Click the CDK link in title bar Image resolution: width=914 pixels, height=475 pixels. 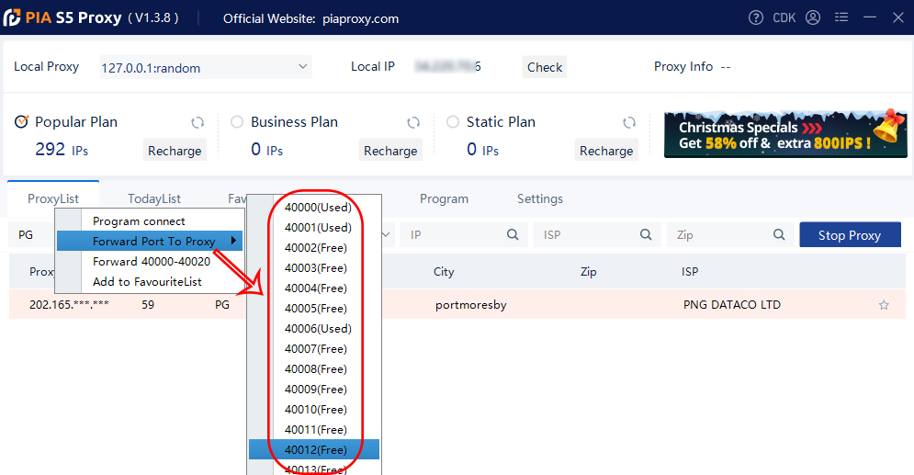pyautogui.click(x=784, y=18)
